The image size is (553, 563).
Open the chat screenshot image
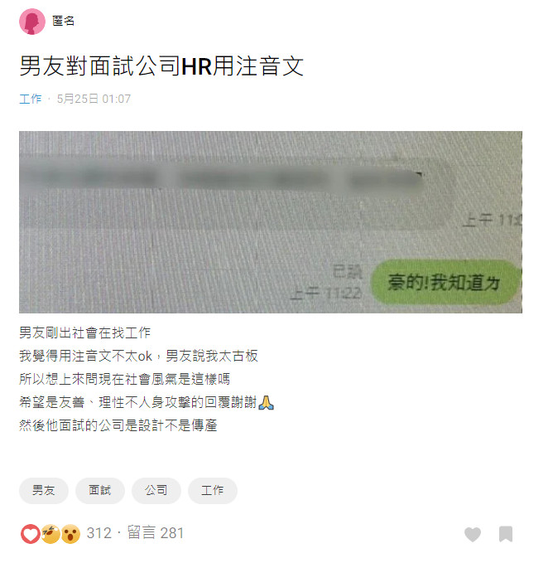[271, 222]
